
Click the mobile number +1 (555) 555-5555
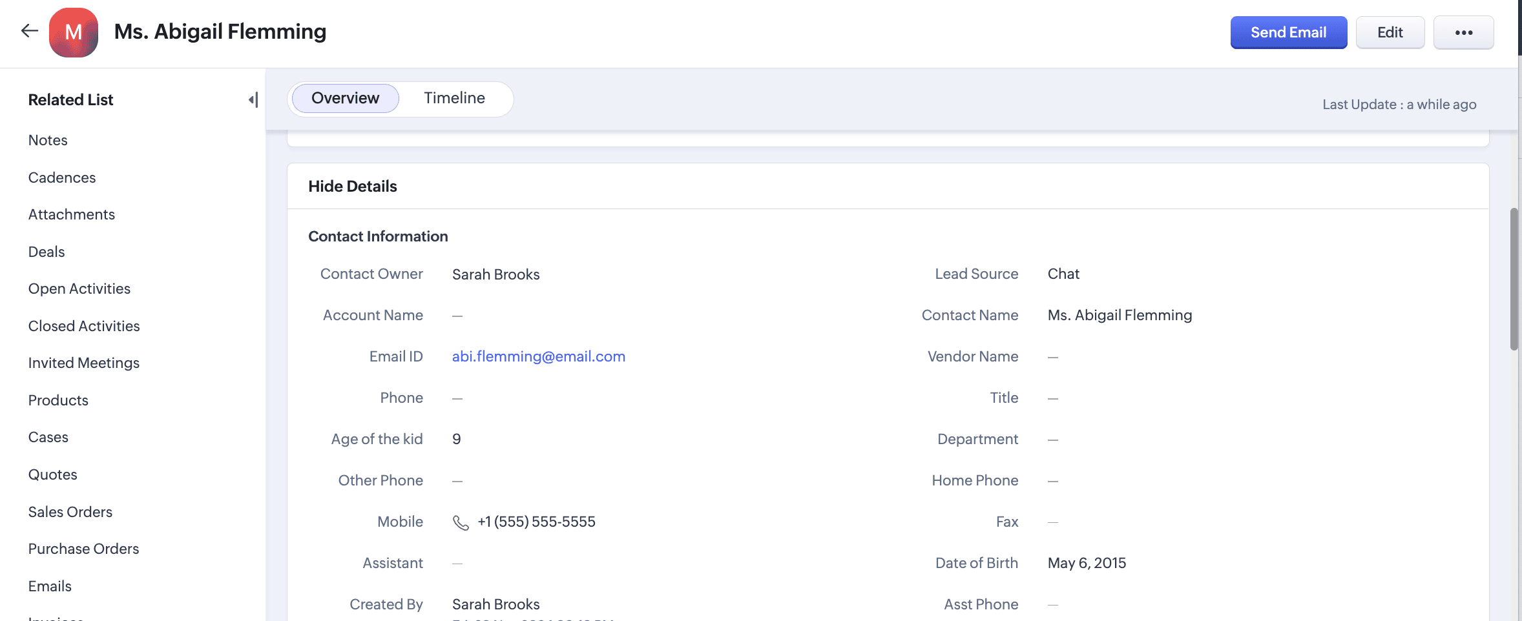click(536, 522)
